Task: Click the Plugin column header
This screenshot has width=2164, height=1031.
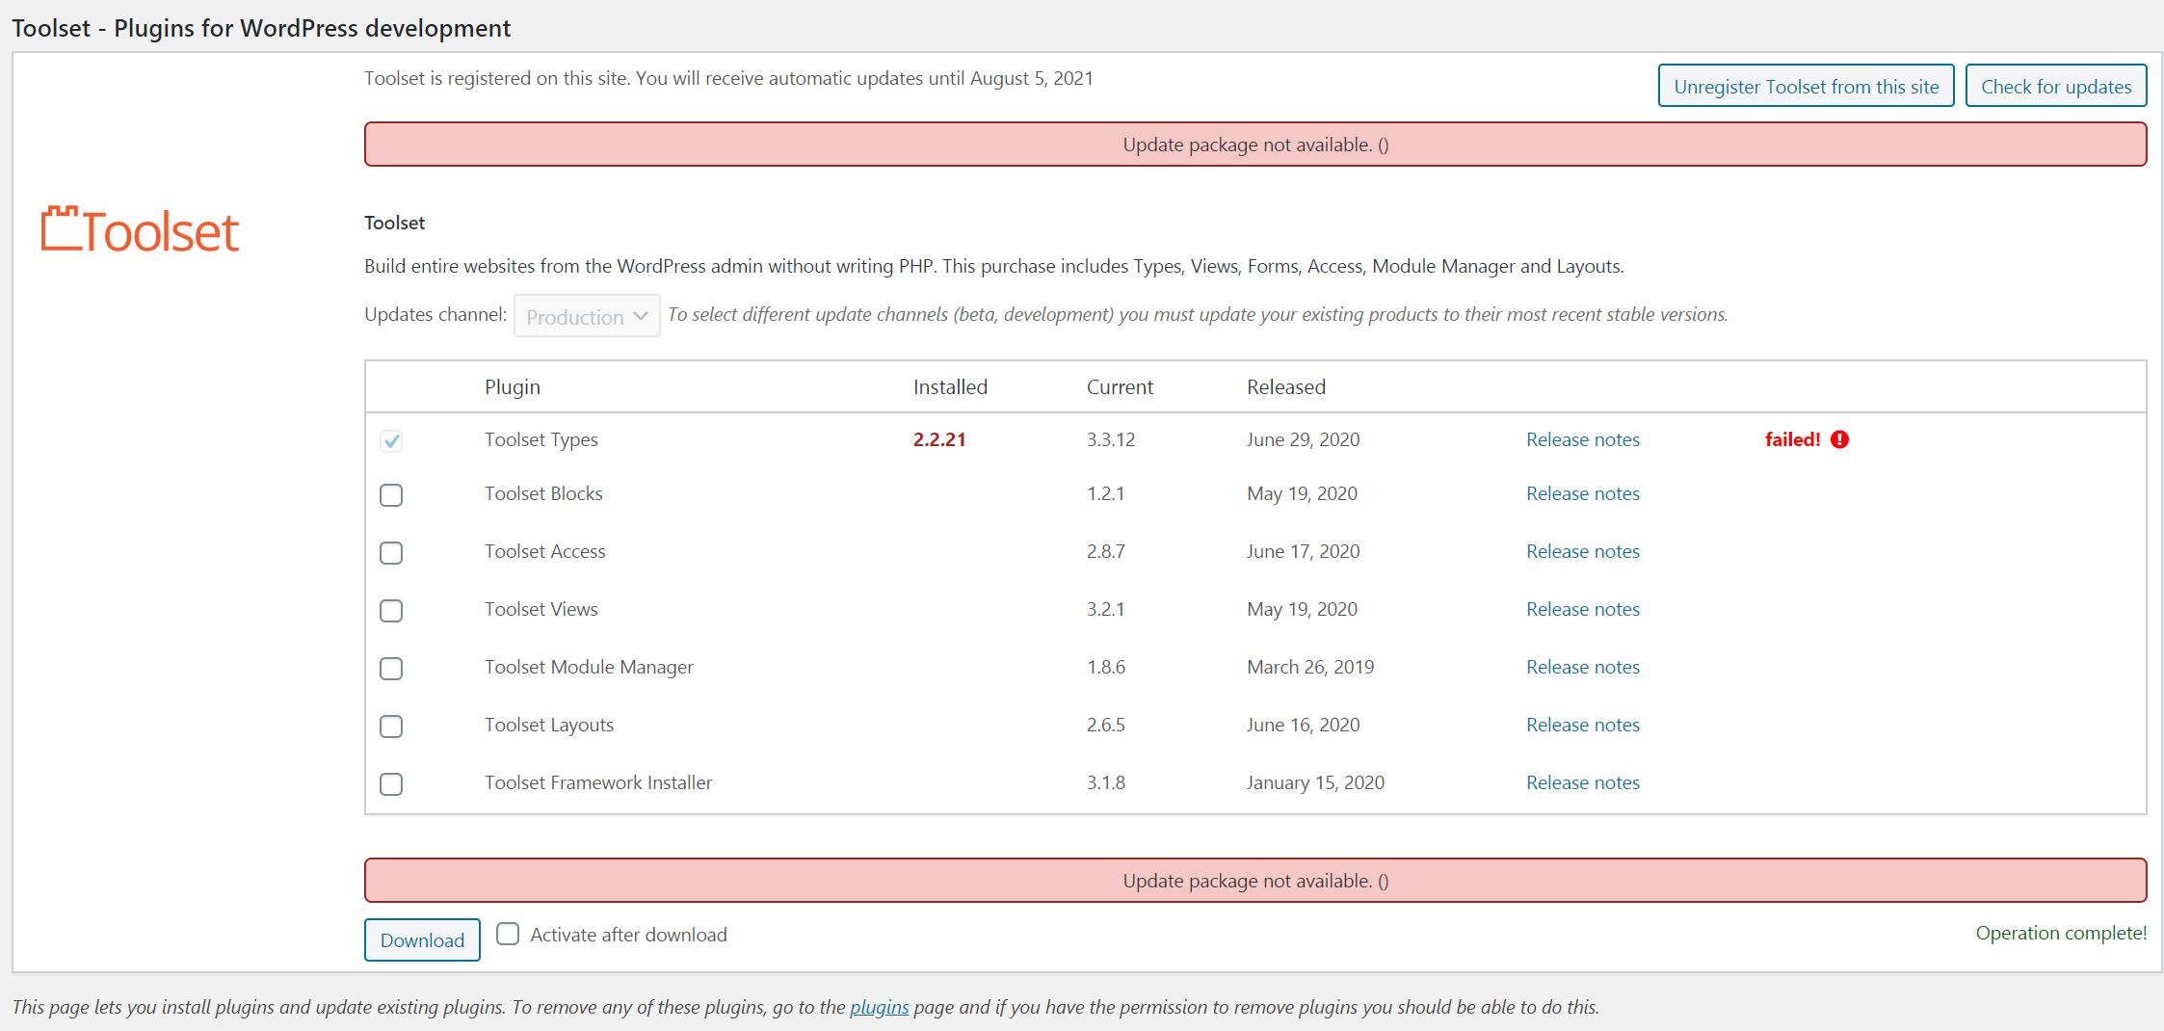Action: [x=512, y=386]
